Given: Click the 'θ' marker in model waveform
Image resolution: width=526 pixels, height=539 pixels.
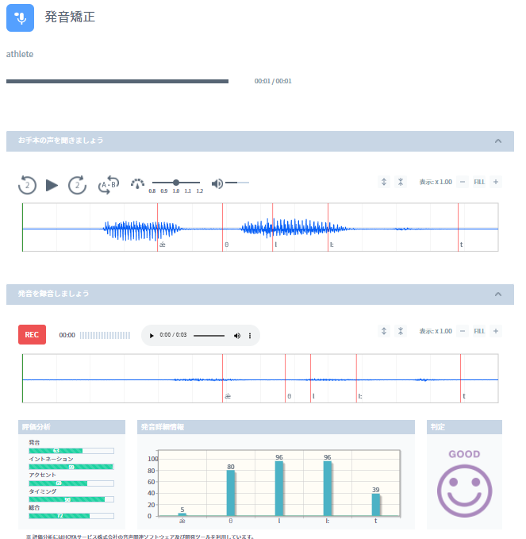Looking at the screenshot, I should [x=226, y=244].
